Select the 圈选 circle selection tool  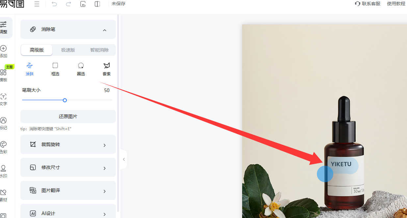point(81,69)
